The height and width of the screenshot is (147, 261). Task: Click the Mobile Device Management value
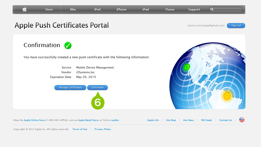95,68
